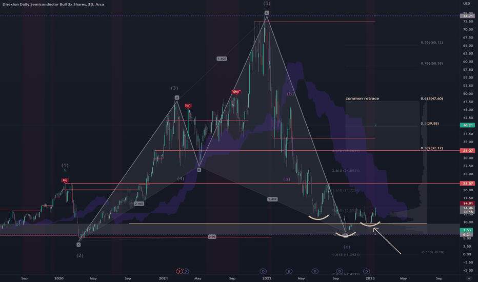Select the 1.605 pattern ratio label
Screen dimensions: 478x282
pos(222,58)
